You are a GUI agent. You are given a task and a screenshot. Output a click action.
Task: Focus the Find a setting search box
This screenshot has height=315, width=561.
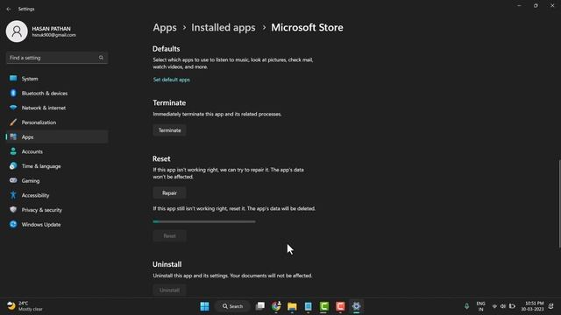57,58
